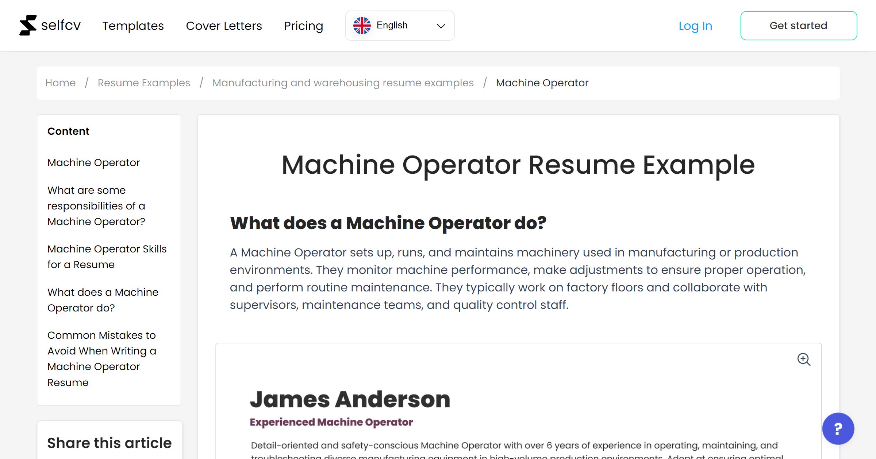Open the Pricing page
The height and width of the screenshot is (459, 876).
303,25
